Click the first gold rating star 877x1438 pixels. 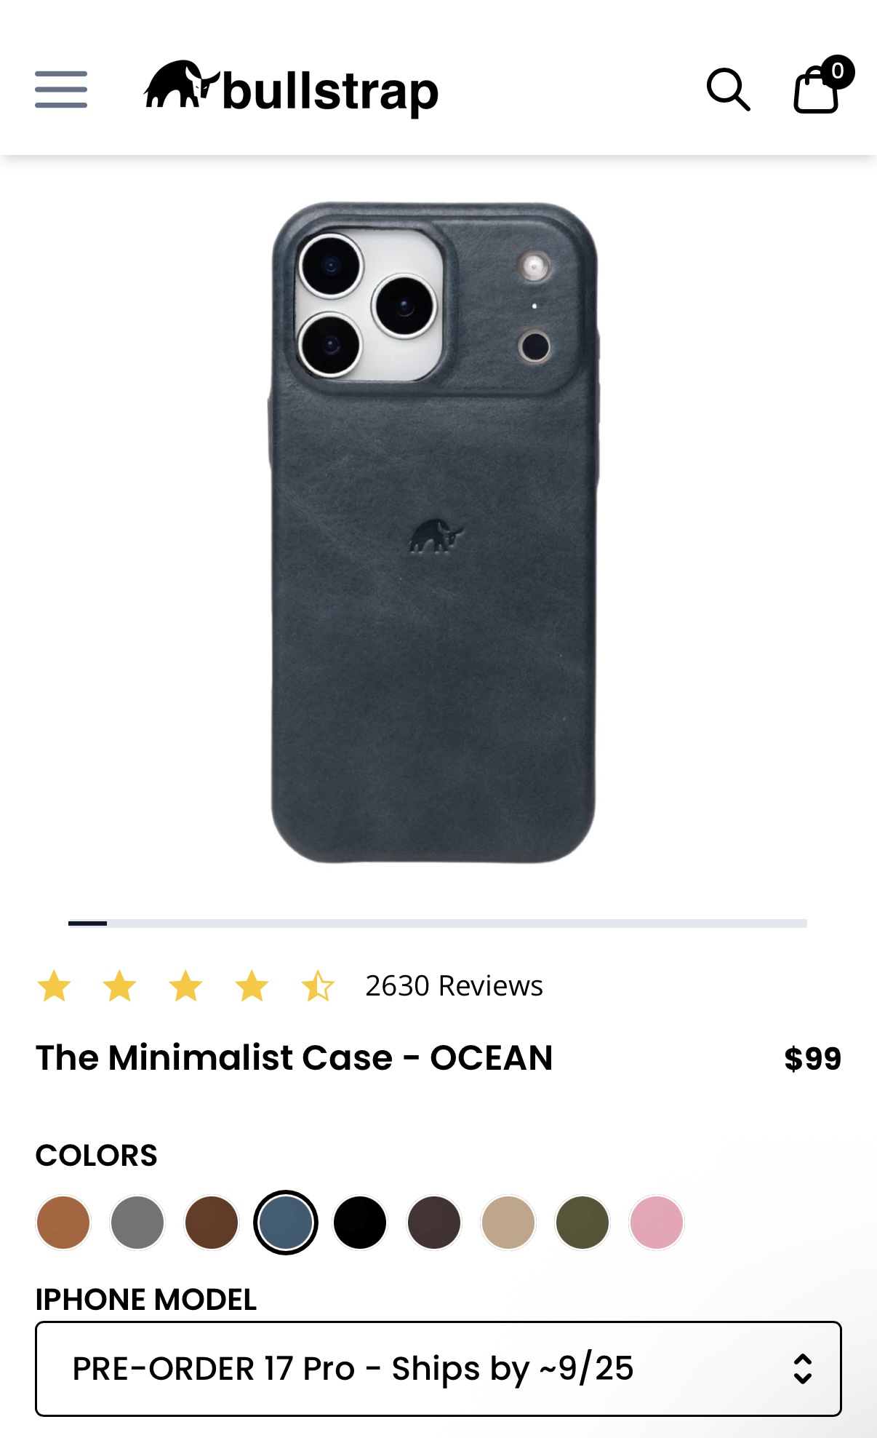pyautogui.click(x=55, y=986)
